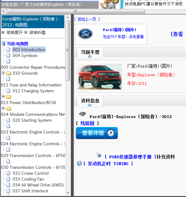Click the red Ford Explorer thumbnail
The image size is (186, 197).
pyautogui.click(x=100, y=76)
